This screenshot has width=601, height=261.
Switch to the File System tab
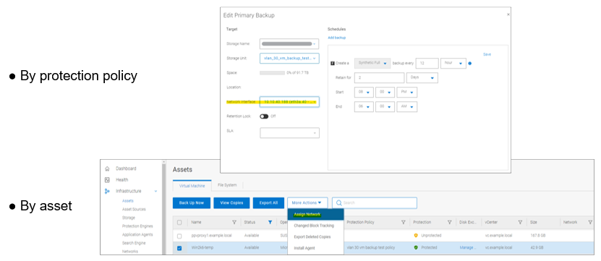(227, 185)
